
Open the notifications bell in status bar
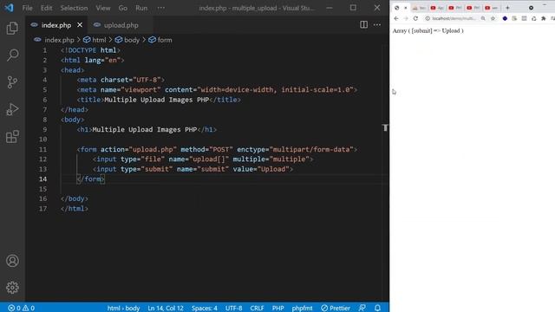pyautogui.click(x=378, y=308)
